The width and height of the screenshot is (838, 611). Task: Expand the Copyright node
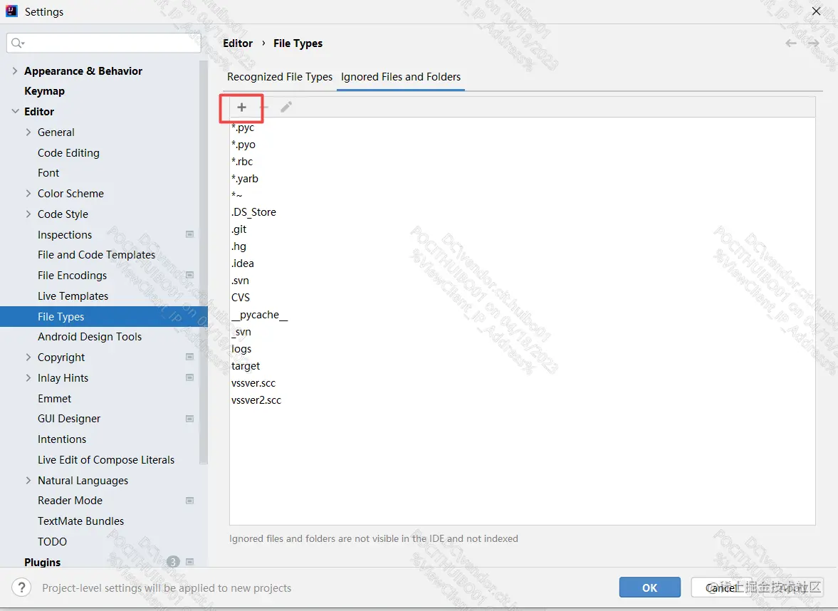point(28,357)
